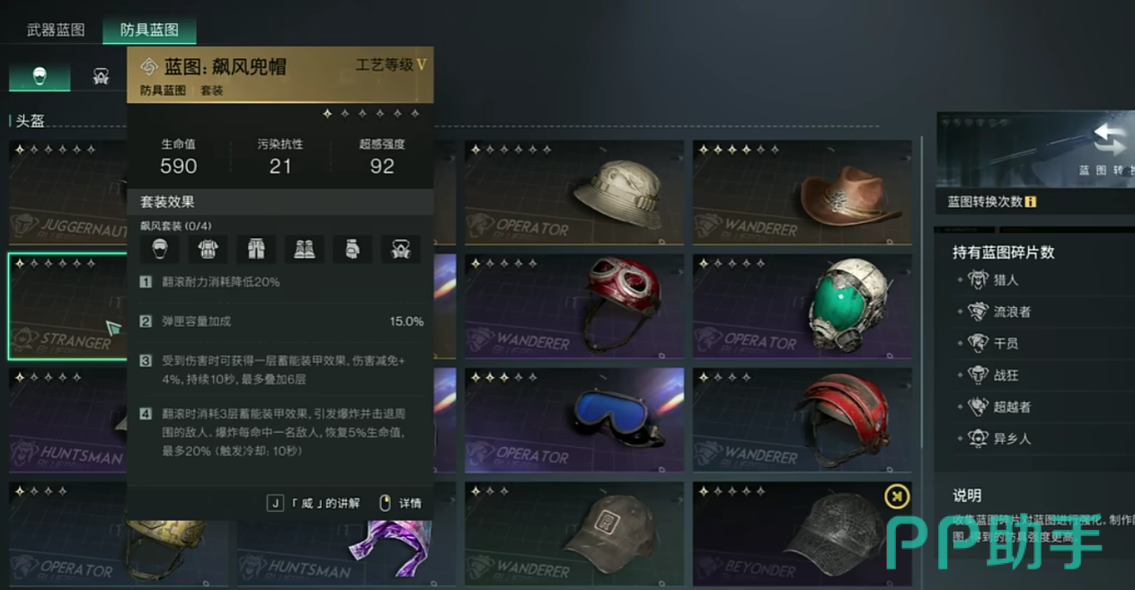Click the jacket set piece icon
The image size is (1135, 590).
[x=208, y=249]
